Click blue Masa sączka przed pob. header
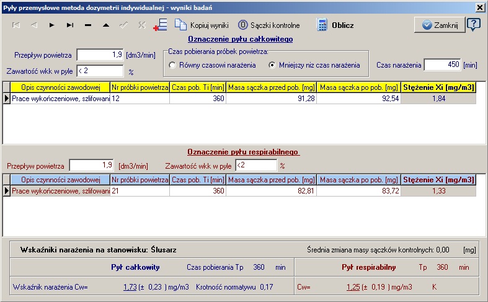The height and width of the screenshot is (302, 488). 272,180
